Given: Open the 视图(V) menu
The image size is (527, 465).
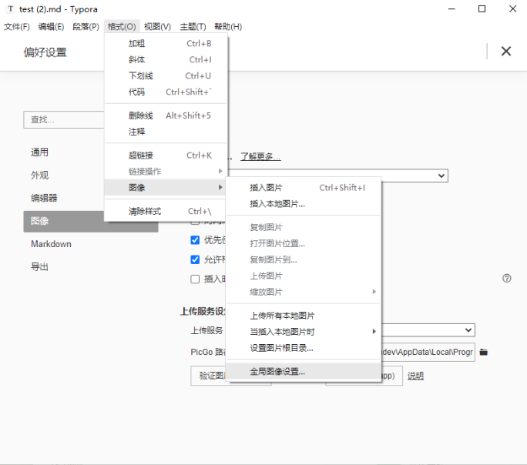Looking at the screenshot, I should pos(157,26).
